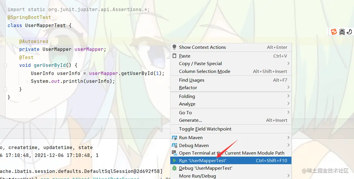The image size is (354, 179).
Task: Open the Run Maven menu entry
Action: (x=231, y=137)
